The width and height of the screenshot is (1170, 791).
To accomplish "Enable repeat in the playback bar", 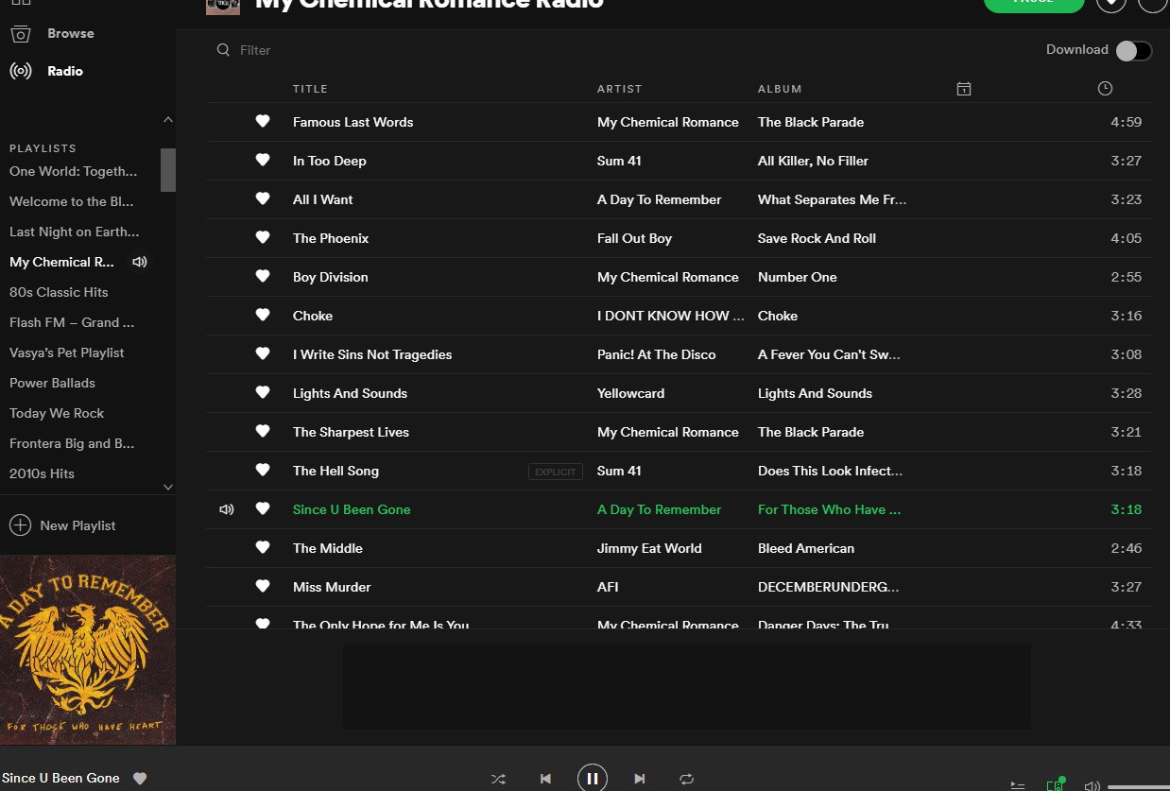I will tap(687, 779).
